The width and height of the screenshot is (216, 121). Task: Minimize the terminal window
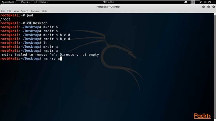(203, 7)
